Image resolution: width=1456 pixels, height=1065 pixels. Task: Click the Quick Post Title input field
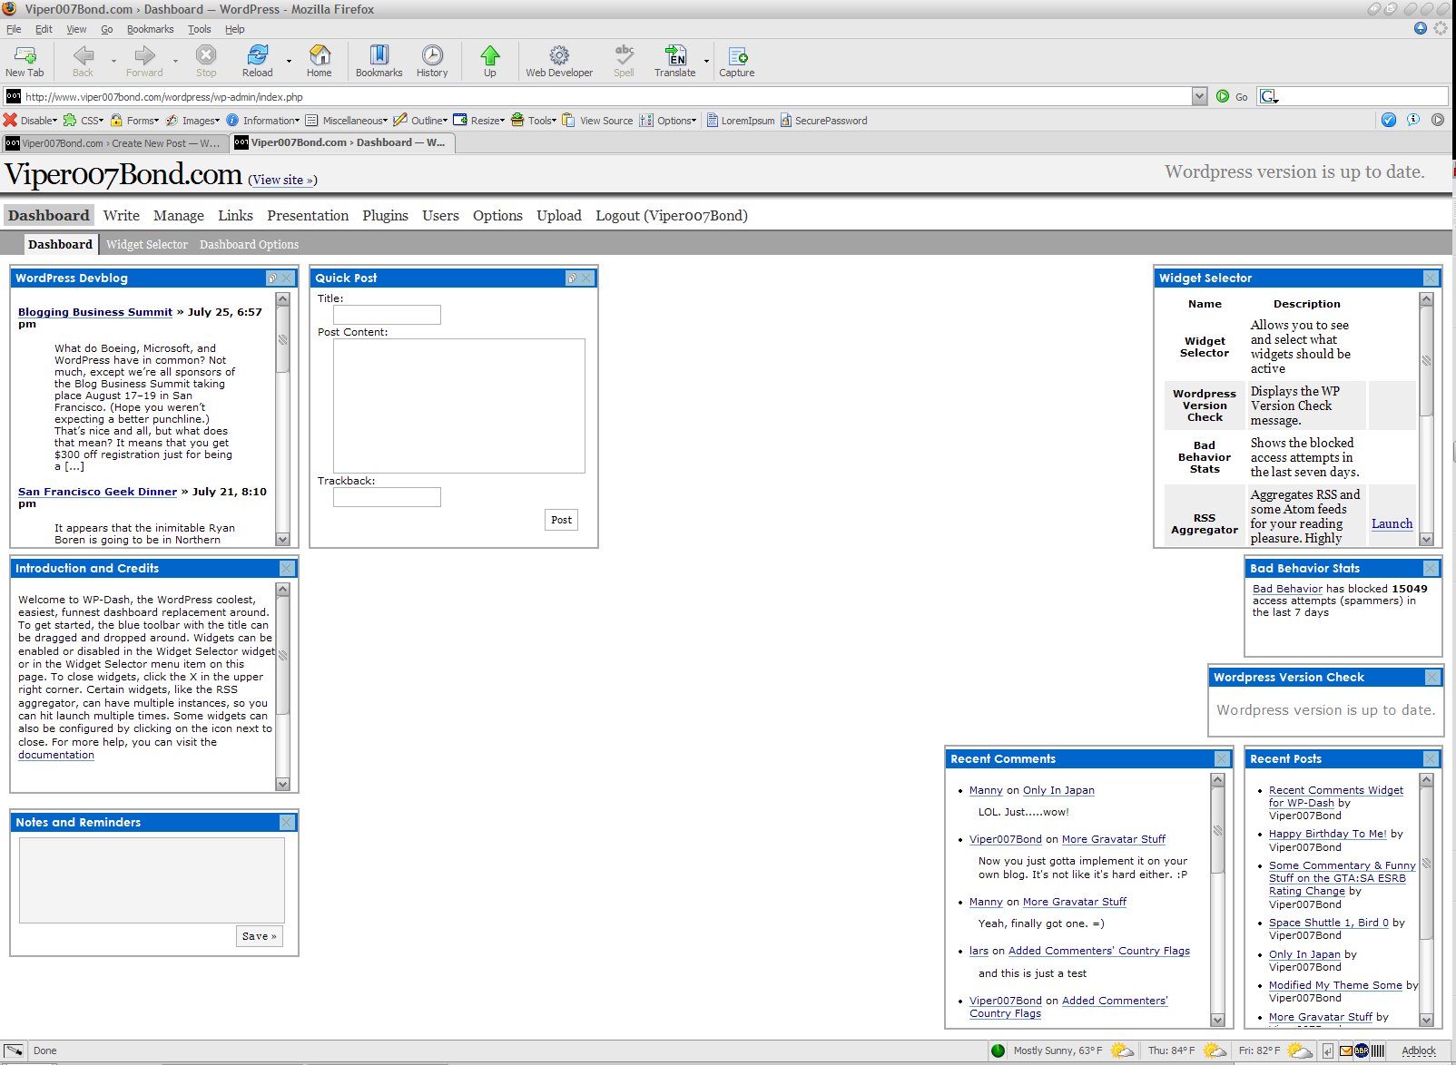point(387,315)
